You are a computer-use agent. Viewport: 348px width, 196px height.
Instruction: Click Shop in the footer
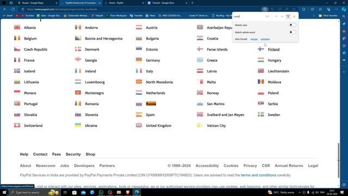[x=90, y=154]
